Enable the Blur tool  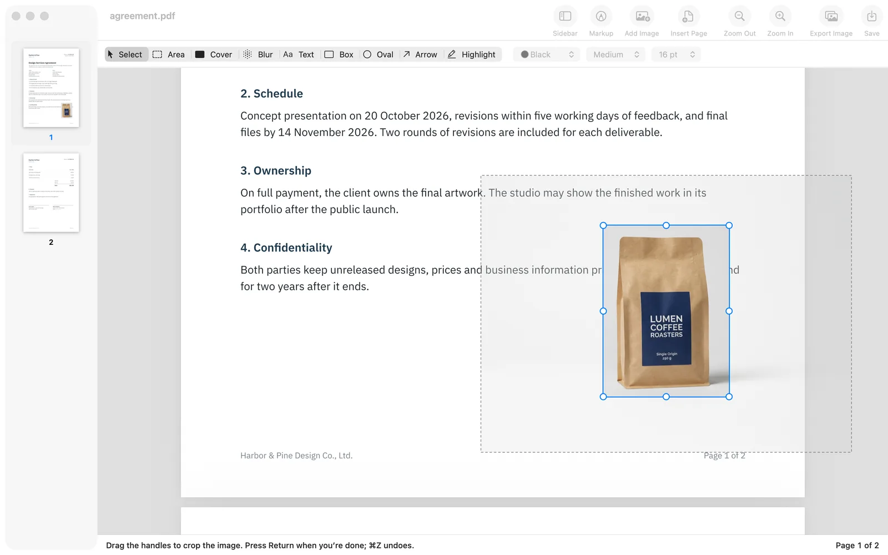pyautogui.click(x=258, y=54)
